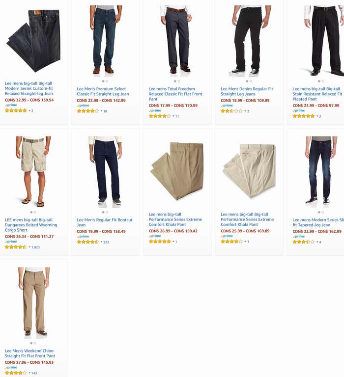Select second image dot under Total Freedom pant
Screen dimensions: 344x377
179,81
